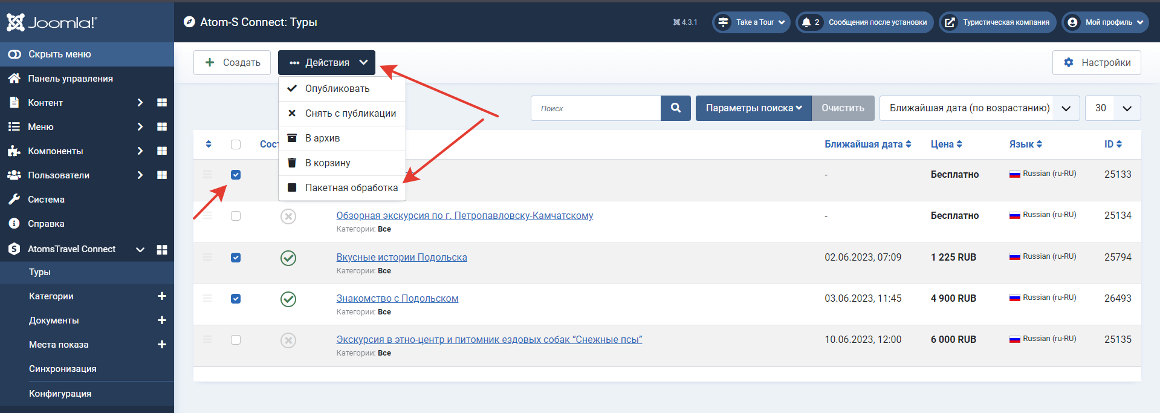Screen dimensions: 1160x413
Task: Select В корзину menu entry
Action: tap(342, 163)
